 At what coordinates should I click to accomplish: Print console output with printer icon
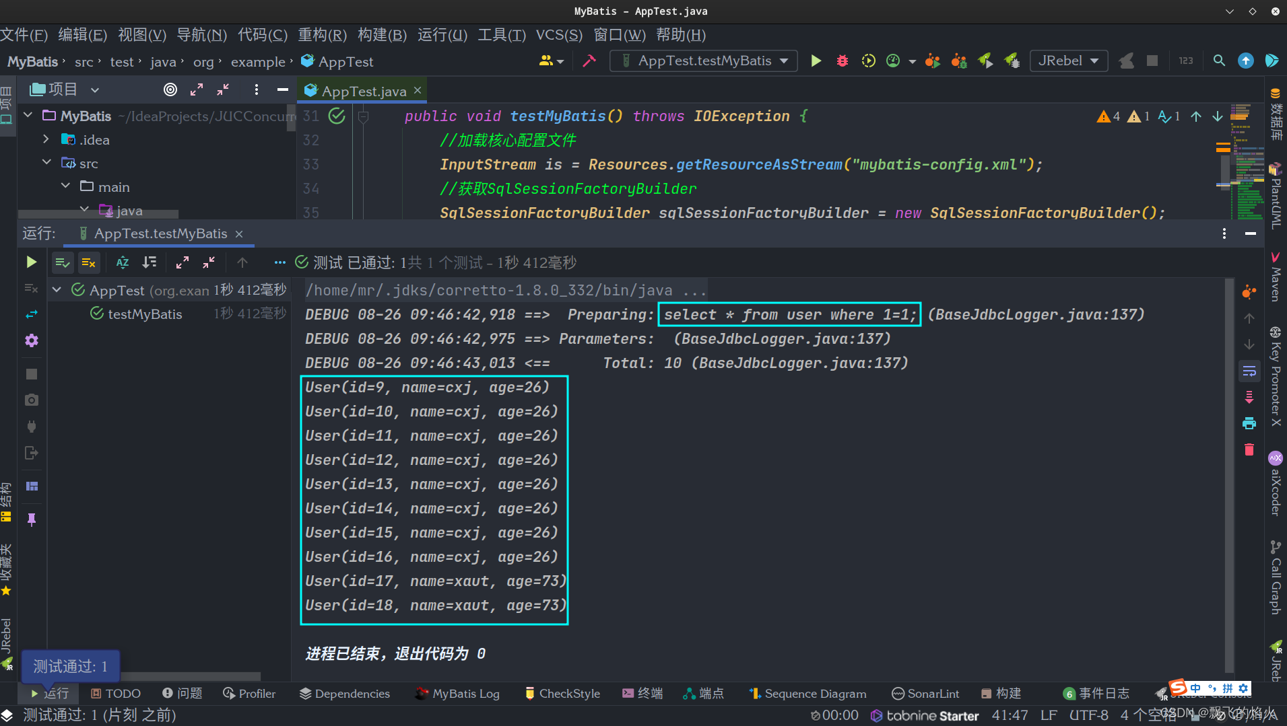pos(1249,423)
